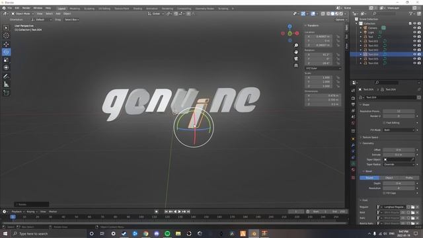Select the Scale tool
This screenshot has height=238, width=423.
(6, 59)
